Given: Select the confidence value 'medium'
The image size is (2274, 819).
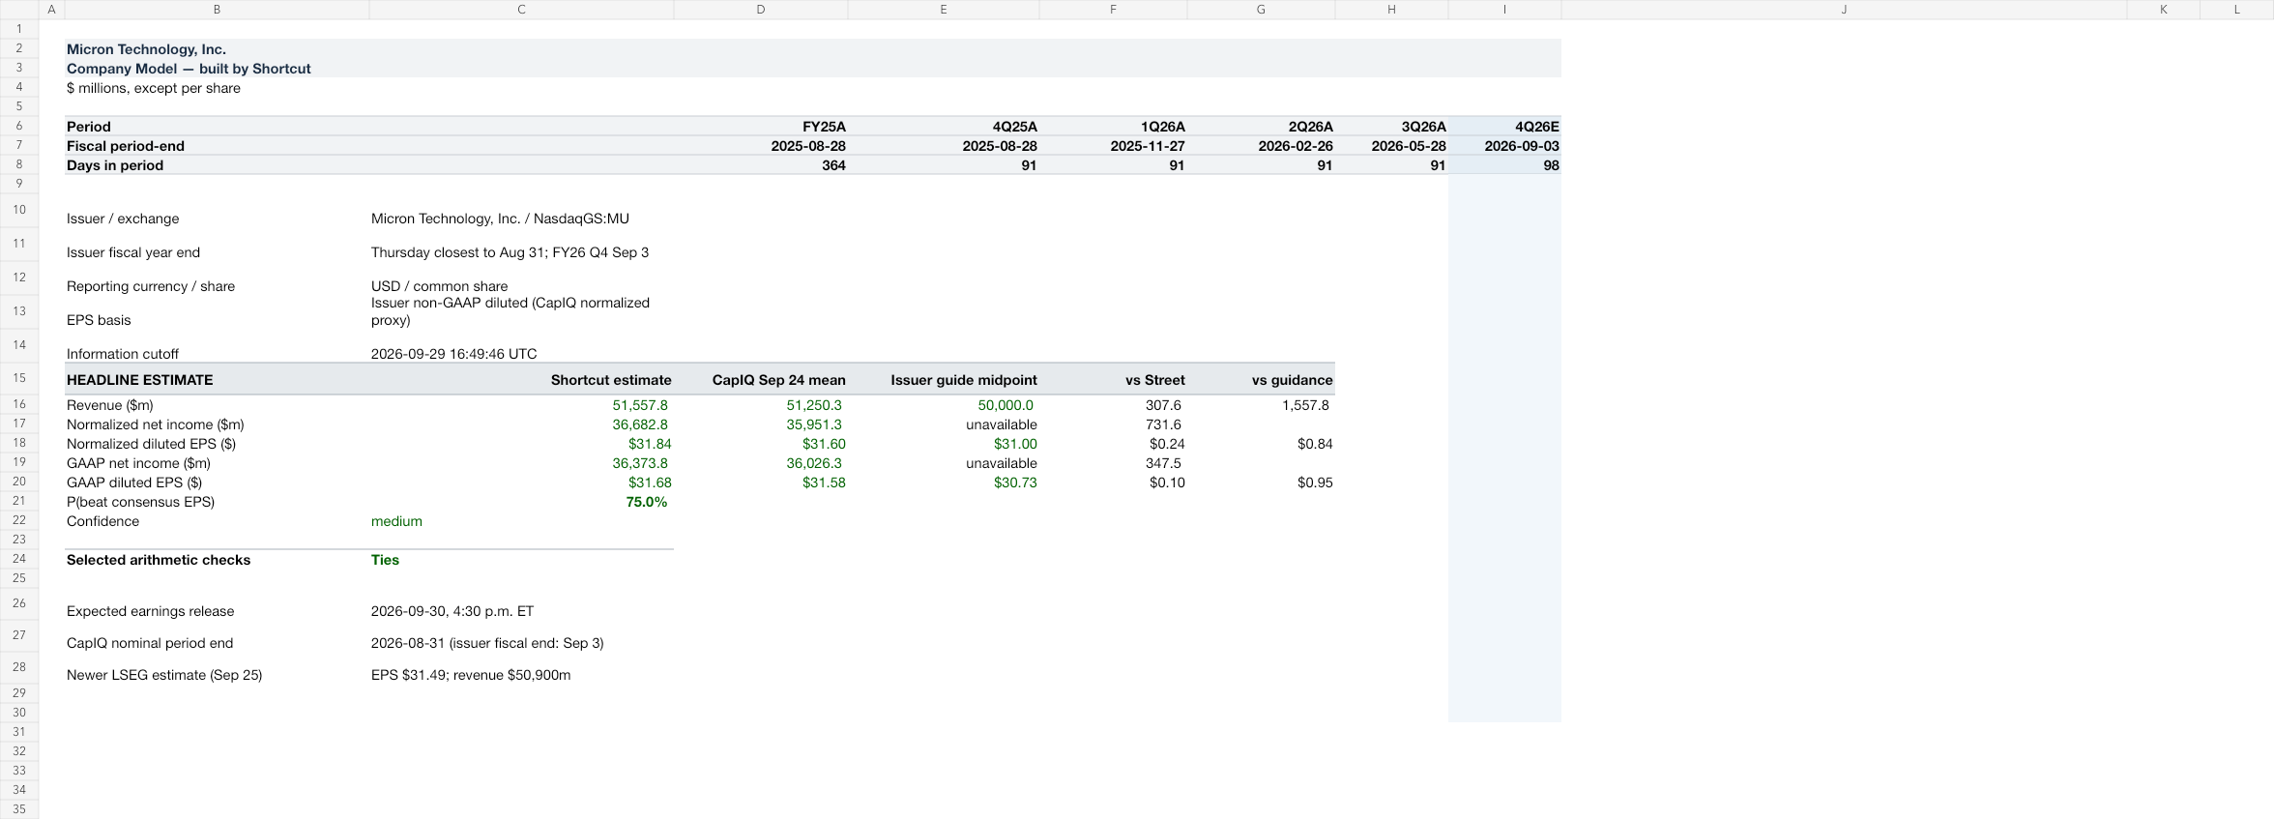Looking at the screenshot, I should point(521,521).
